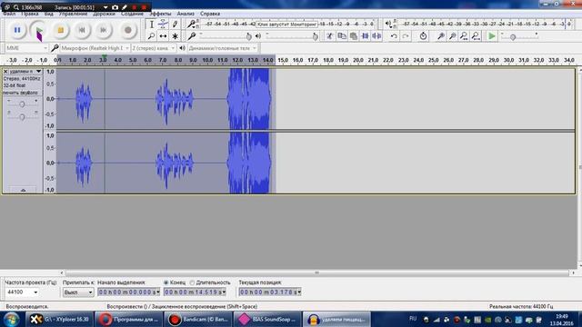Stop playback with the yellow Stop button
The width and height of the screenshot is (582, 327).
point(61,30)
